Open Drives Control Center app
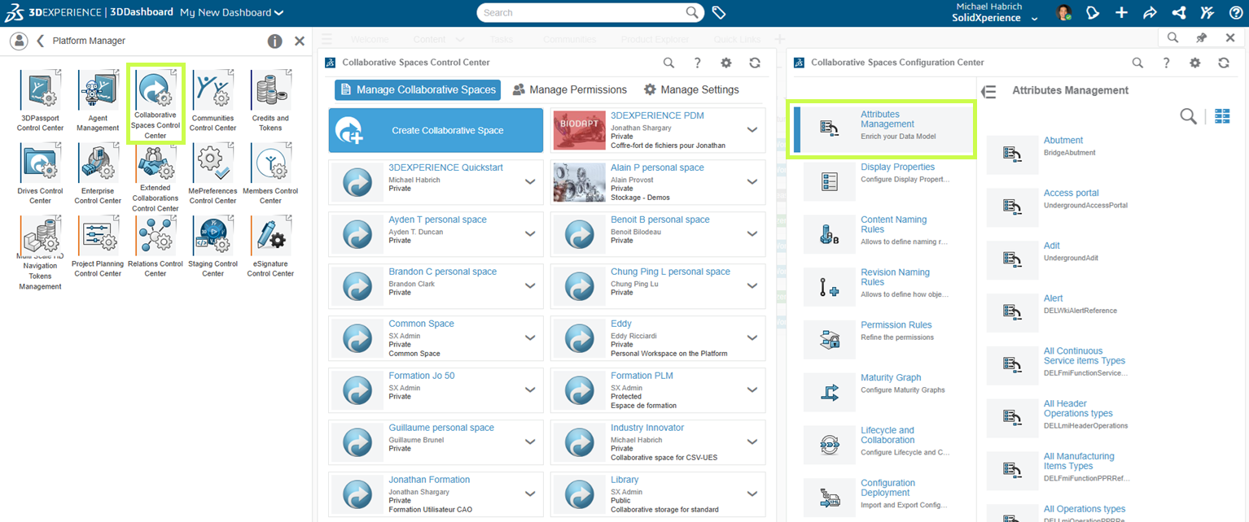The image size is (1249, 522). (40, 174)
